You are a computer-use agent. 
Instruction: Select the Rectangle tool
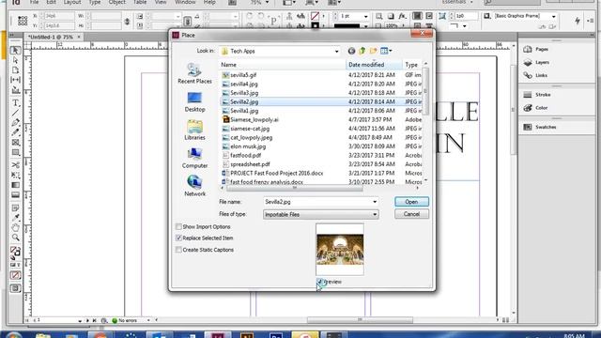tap(15, 152)
